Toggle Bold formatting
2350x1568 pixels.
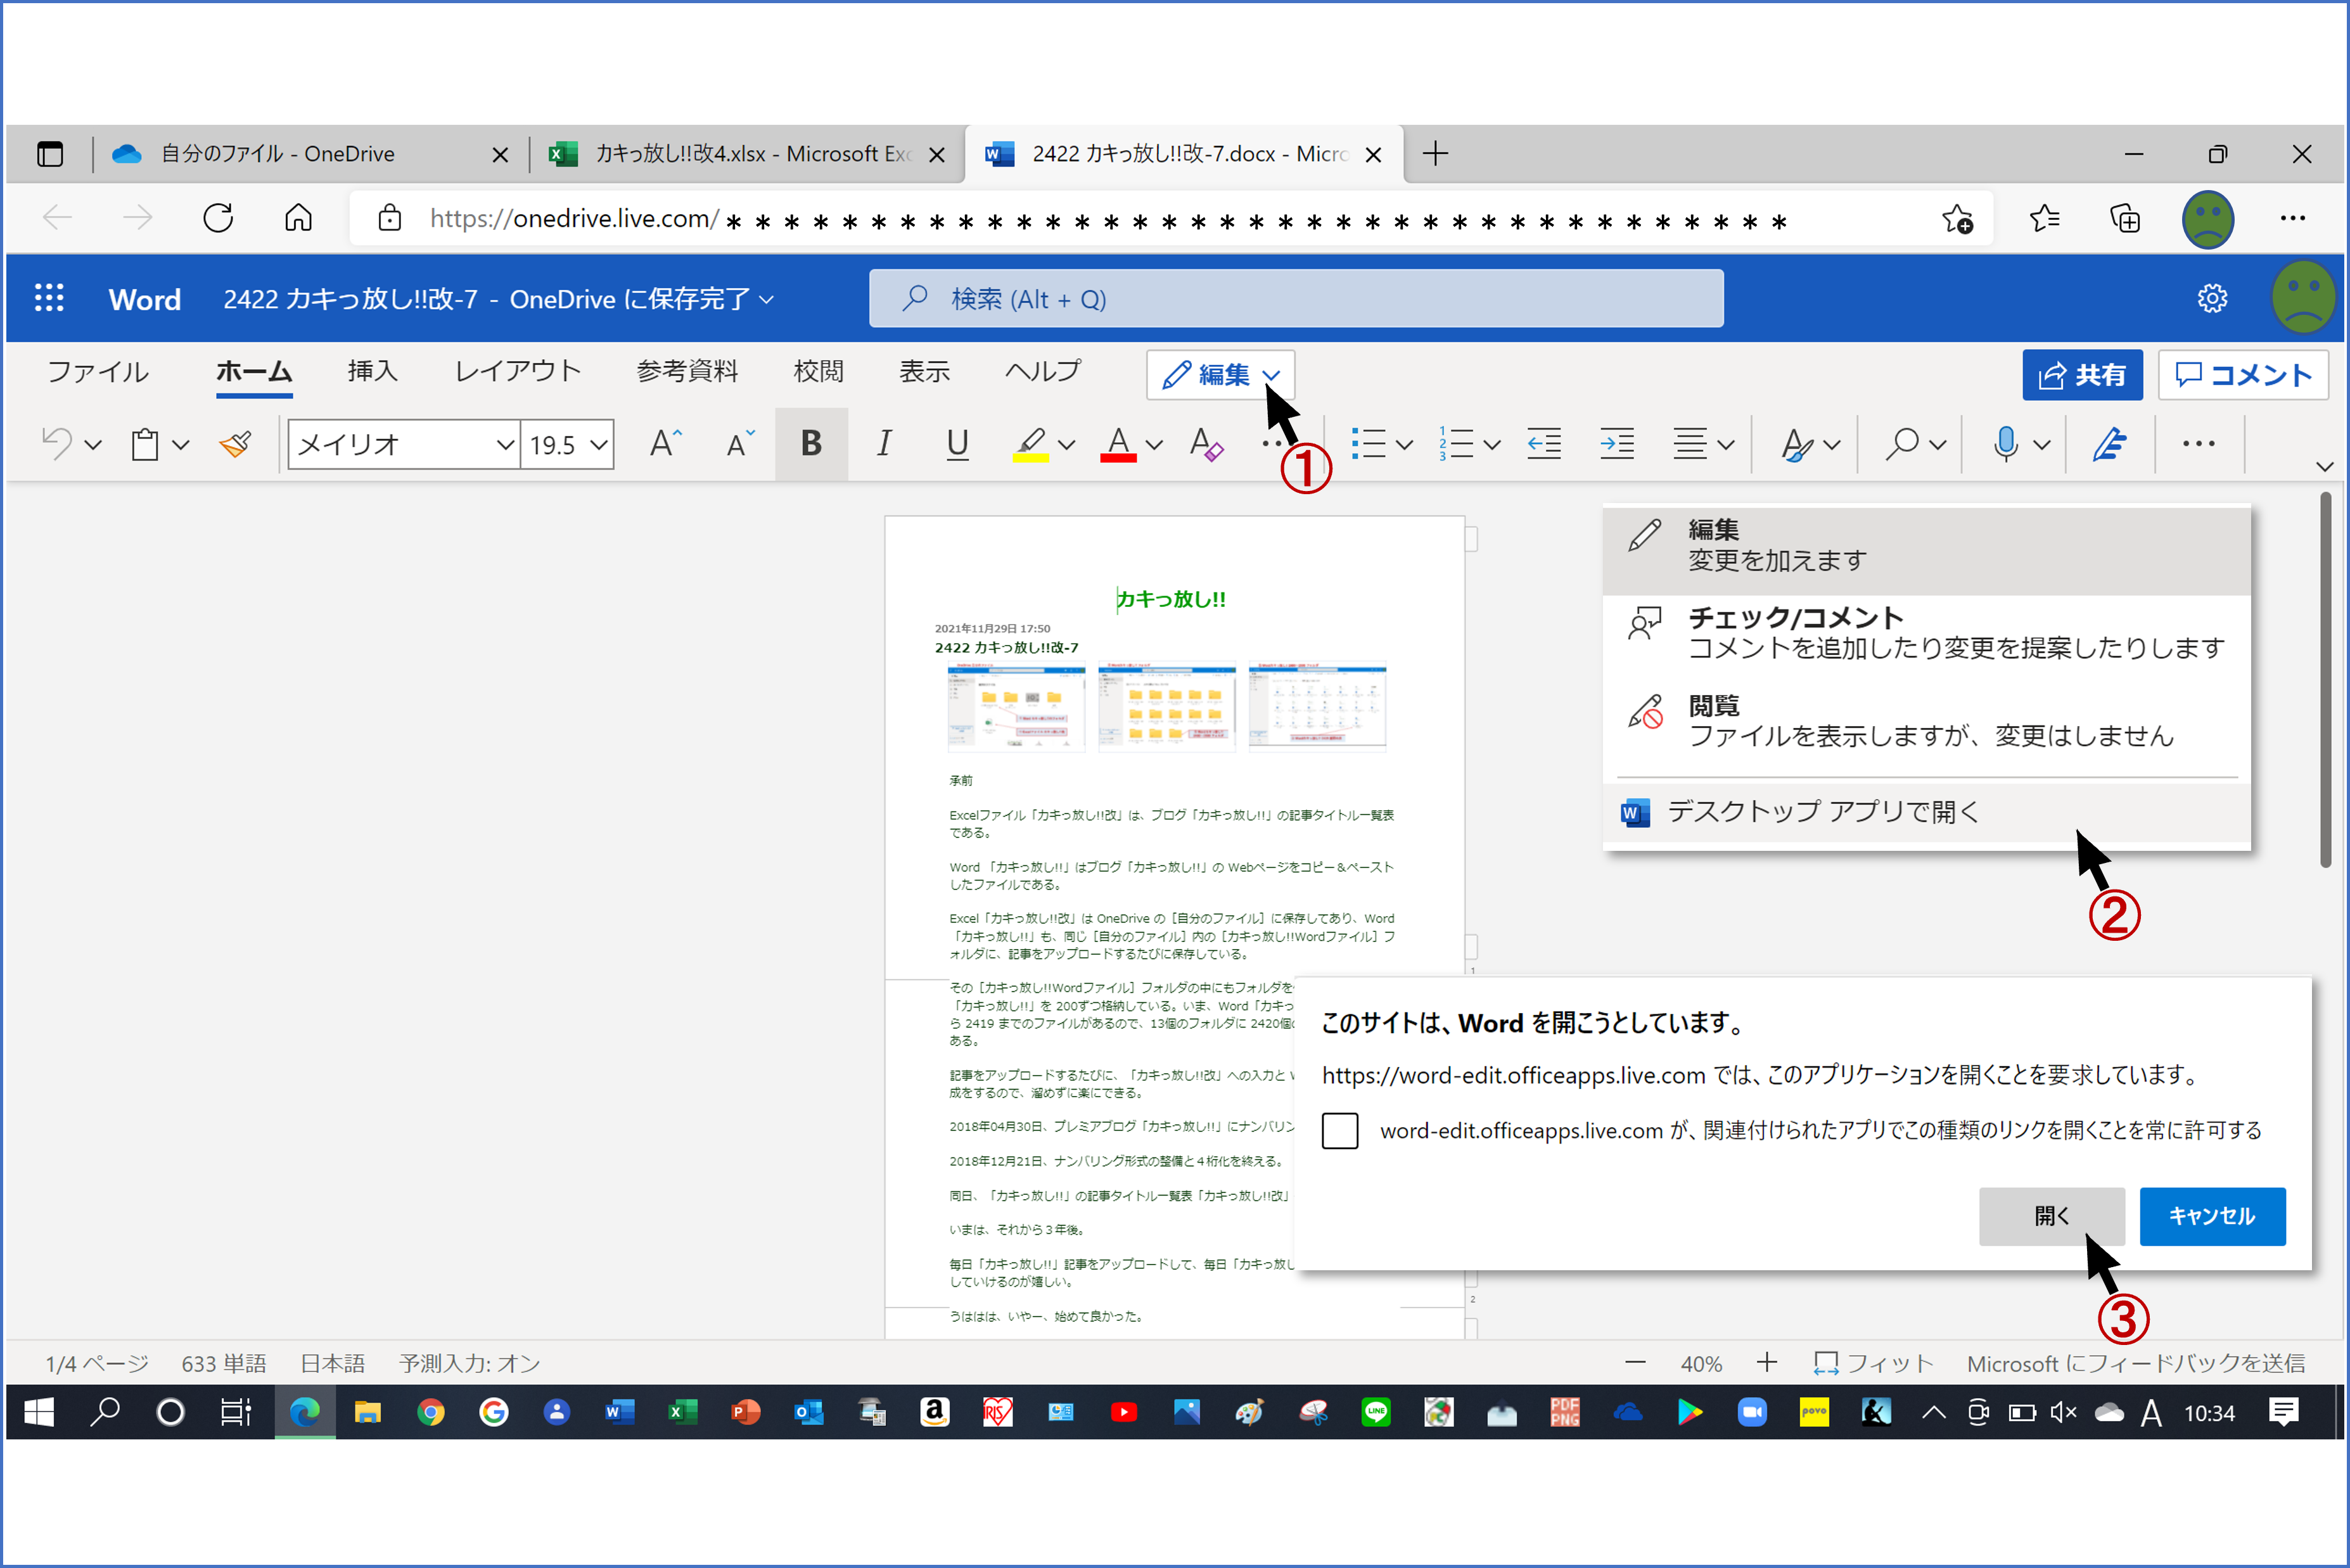[811, 443]
